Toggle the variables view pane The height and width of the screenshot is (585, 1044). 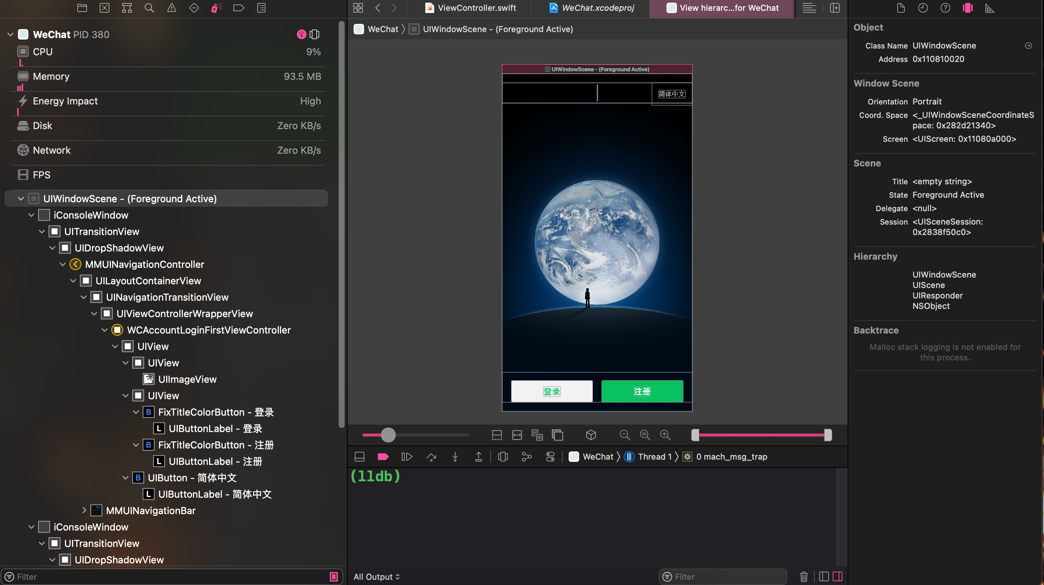(x=824, y=576)
